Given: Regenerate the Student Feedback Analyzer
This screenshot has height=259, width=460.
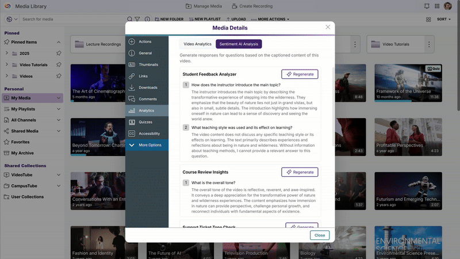Looking at the screenshot, I should coord(300,74).
